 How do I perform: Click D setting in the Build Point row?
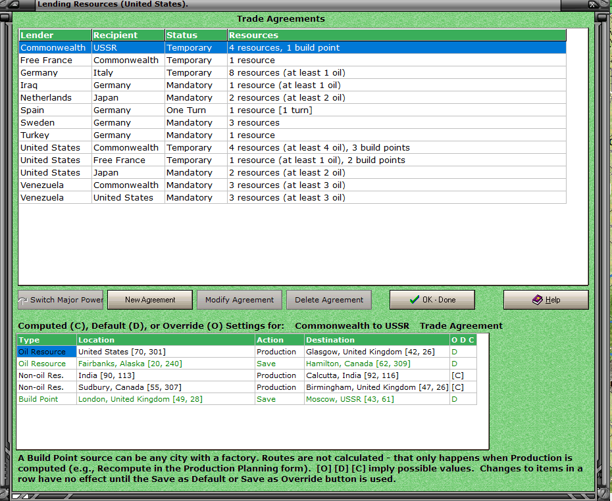(463, 399)
